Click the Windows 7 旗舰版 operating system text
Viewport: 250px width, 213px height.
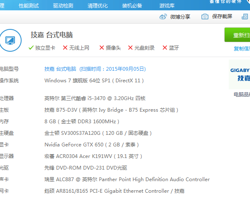click(x=94, y=81)
